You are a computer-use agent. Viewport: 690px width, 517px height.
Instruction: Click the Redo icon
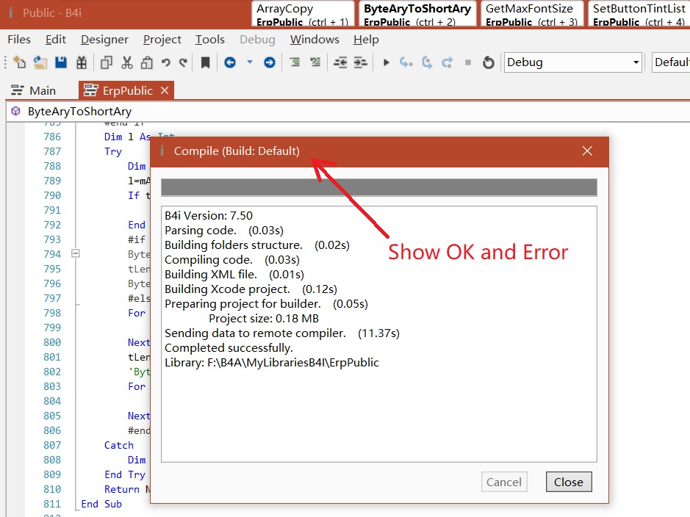point(182,62)
